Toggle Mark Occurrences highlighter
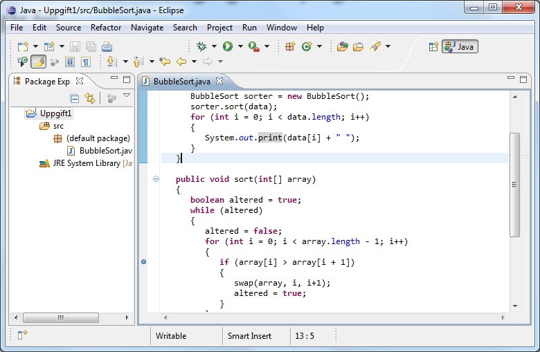The width and height of the screenshot is (540, 352). [39, 62]
